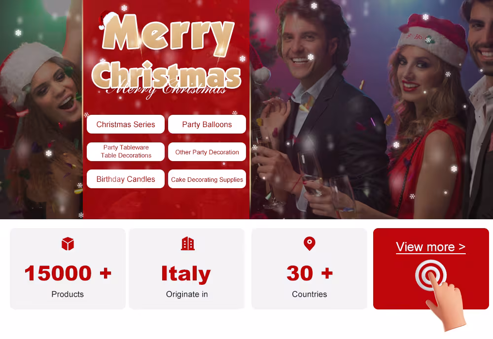Click the target bullseye icon

click(430, 275)
